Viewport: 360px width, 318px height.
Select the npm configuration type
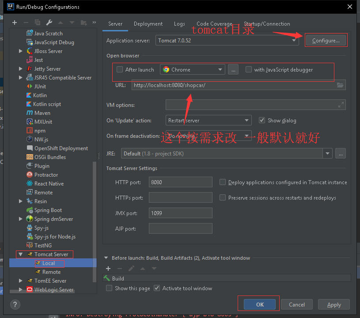(40, 131)
